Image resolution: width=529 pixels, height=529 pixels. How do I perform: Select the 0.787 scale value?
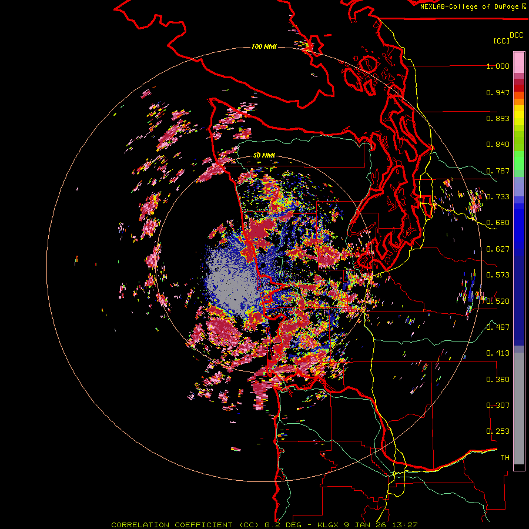point(498,170)
